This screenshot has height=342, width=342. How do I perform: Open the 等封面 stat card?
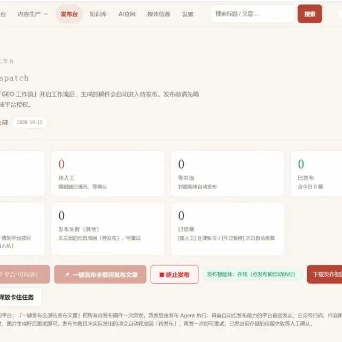coord(228,174)
